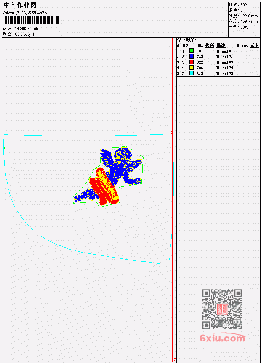This screenshot has width=261, height=363.
Task: Click the stitch count value 1706
Action: [199, 68]
